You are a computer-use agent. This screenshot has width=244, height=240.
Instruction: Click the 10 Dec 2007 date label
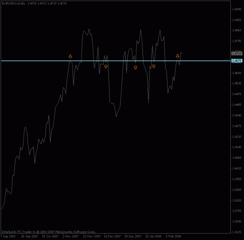112,236
